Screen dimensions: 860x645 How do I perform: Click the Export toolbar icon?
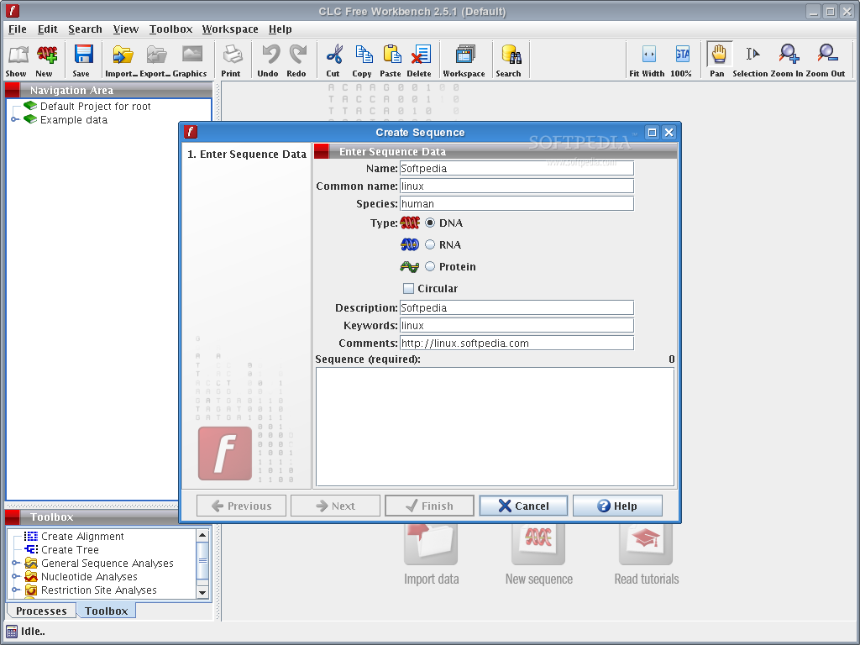[156, 55]
